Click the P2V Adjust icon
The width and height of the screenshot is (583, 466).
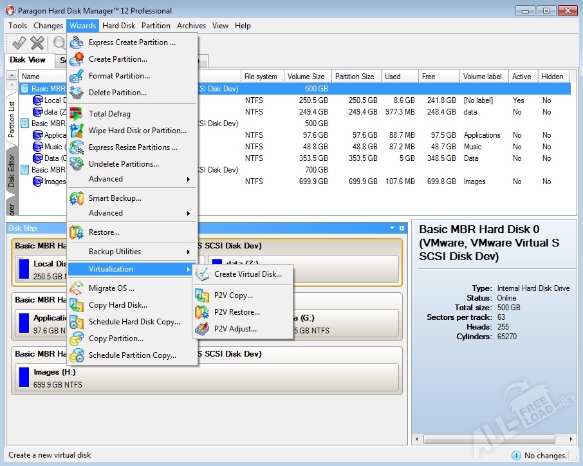202,329
